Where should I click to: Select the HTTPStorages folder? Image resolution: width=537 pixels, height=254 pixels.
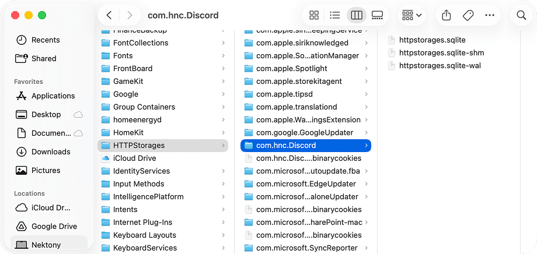163,145
